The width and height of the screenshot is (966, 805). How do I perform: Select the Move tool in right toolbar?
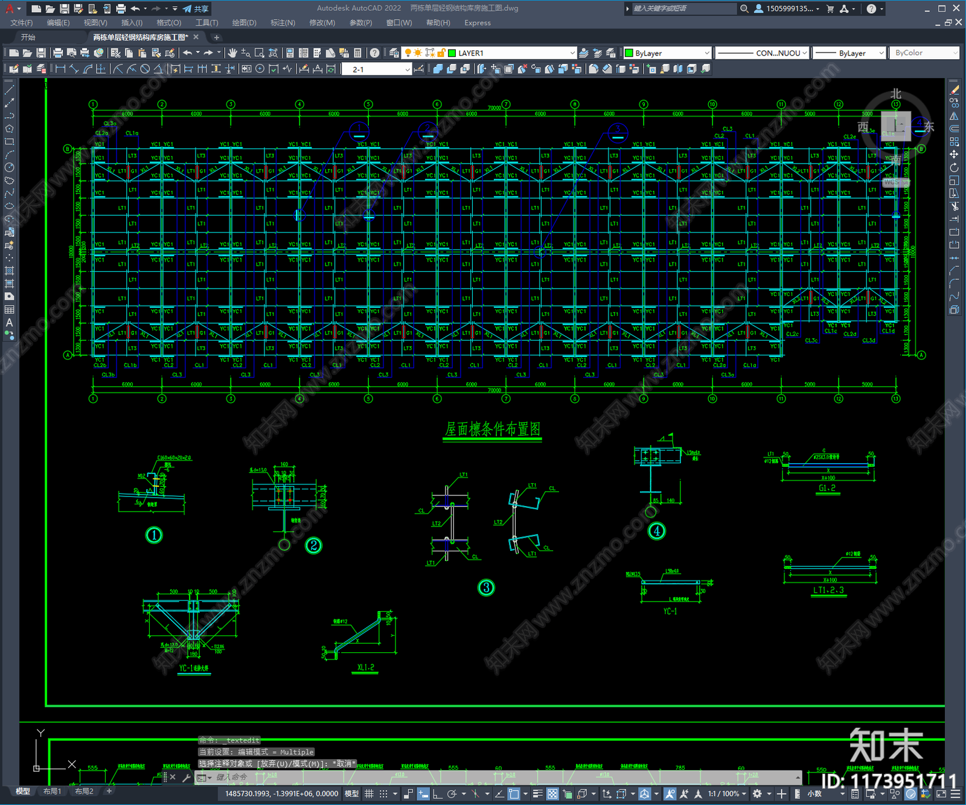pyautogui.click(x=954, y=155)
